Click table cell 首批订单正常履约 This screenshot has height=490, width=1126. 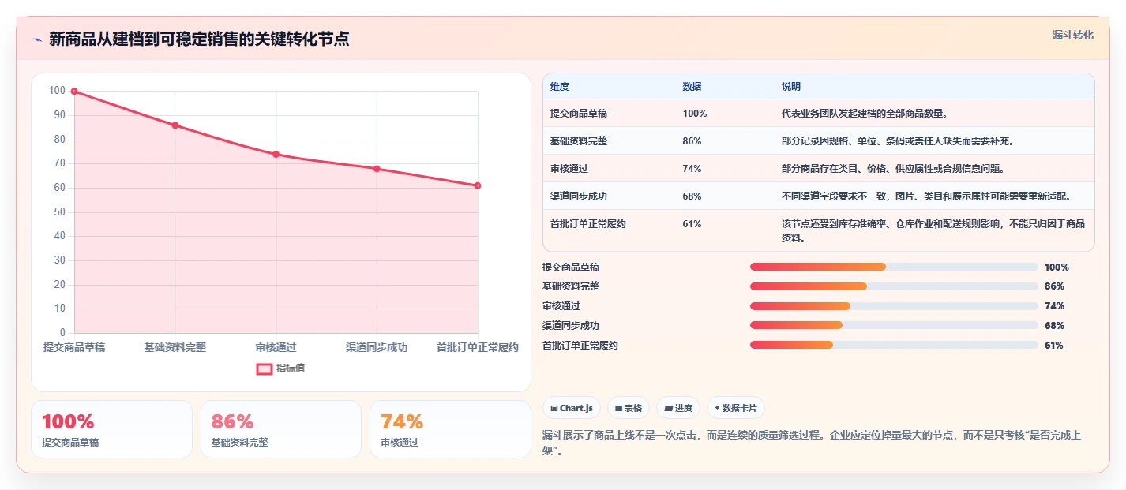click(x=588, y=224)
